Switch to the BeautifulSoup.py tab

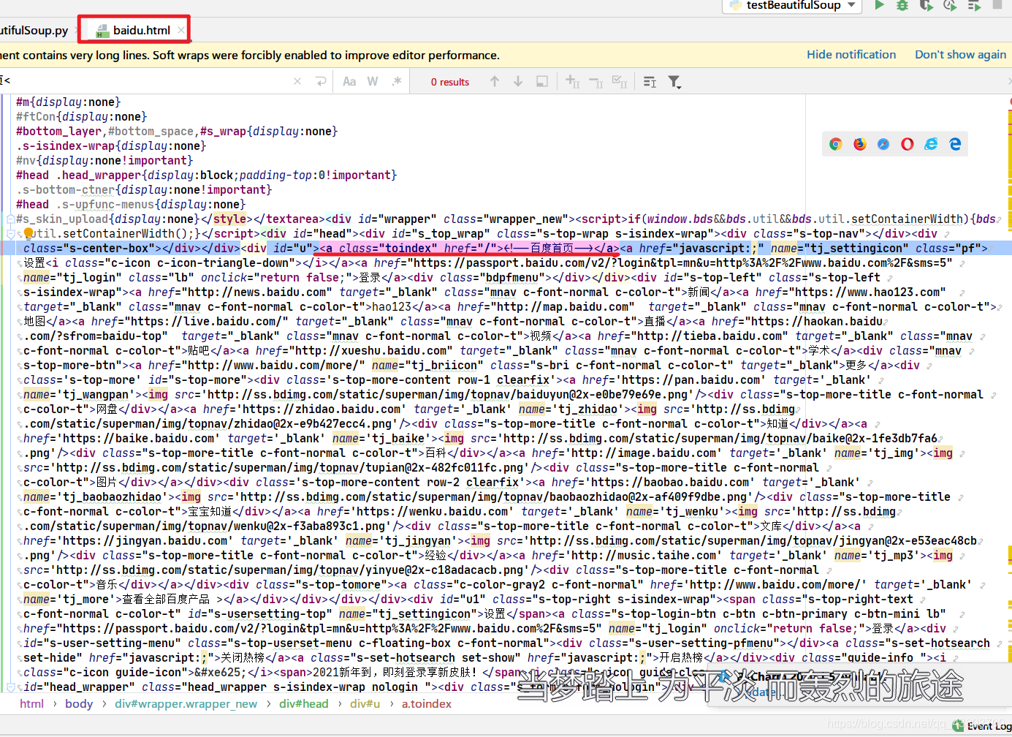34,30
